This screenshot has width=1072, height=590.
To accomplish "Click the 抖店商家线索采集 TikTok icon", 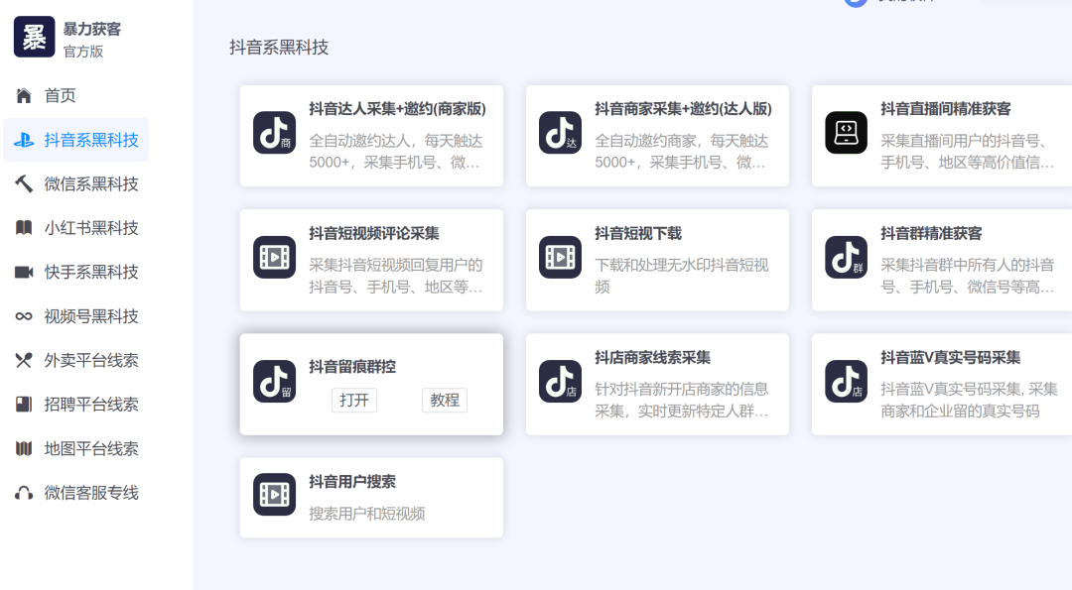I will pyautogui.click(x=560, y=381).
